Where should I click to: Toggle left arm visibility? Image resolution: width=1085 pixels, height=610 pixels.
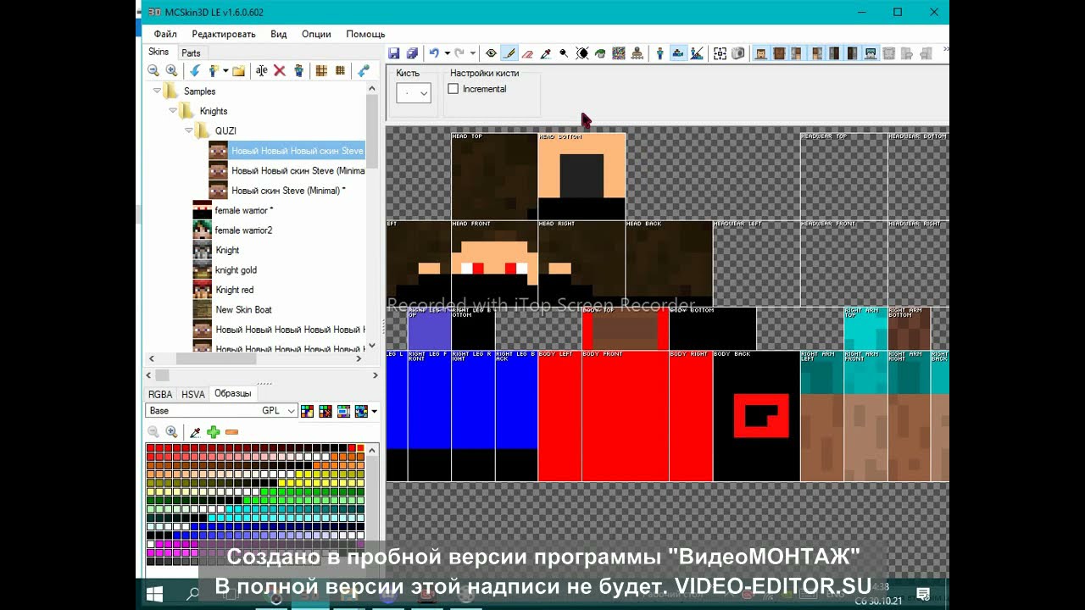point(798,53)
